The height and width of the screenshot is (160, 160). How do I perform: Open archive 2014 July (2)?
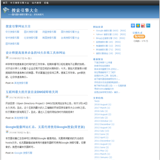point(101,118)
